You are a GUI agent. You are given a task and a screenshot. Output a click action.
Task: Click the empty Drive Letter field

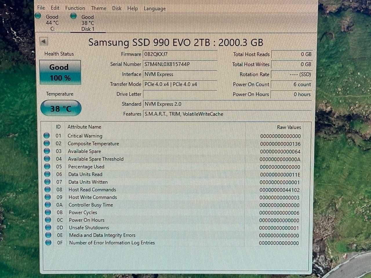(x=180, y=94)
